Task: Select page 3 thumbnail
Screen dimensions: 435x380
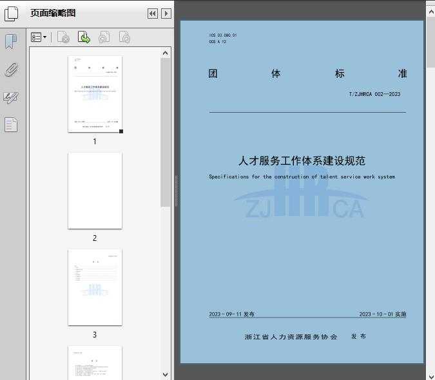Action: coord(95,287)
